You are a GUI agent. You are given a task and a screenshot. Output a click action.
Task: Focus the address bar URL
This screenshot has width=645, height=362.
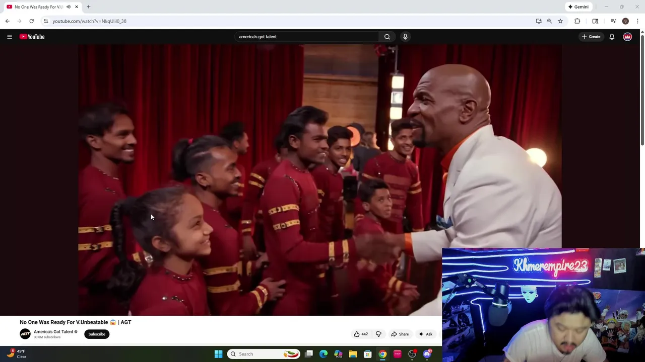point(89,21)
